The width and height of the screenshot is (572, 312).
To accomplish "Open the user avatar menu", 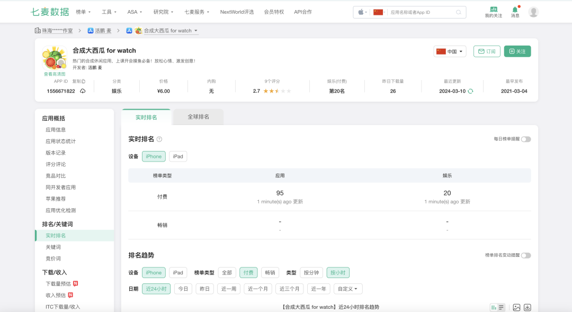I will (533, 12).
